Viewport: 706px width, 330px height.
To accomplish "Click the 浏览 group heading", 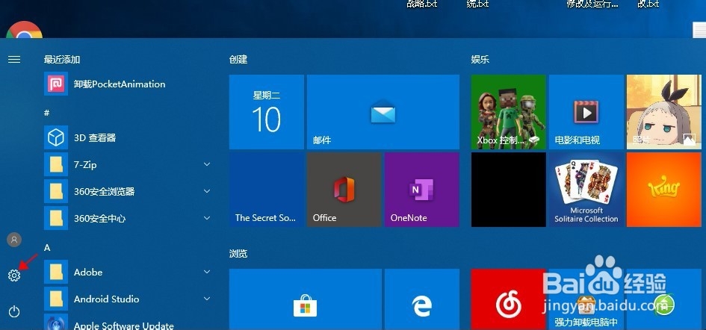I will [238, 254].
